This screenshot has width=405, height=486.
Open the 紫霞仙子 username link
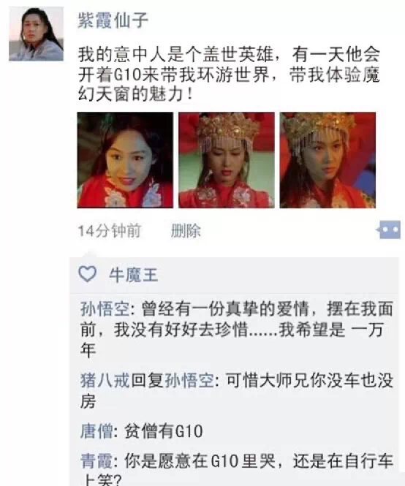[x=113, y=20]
